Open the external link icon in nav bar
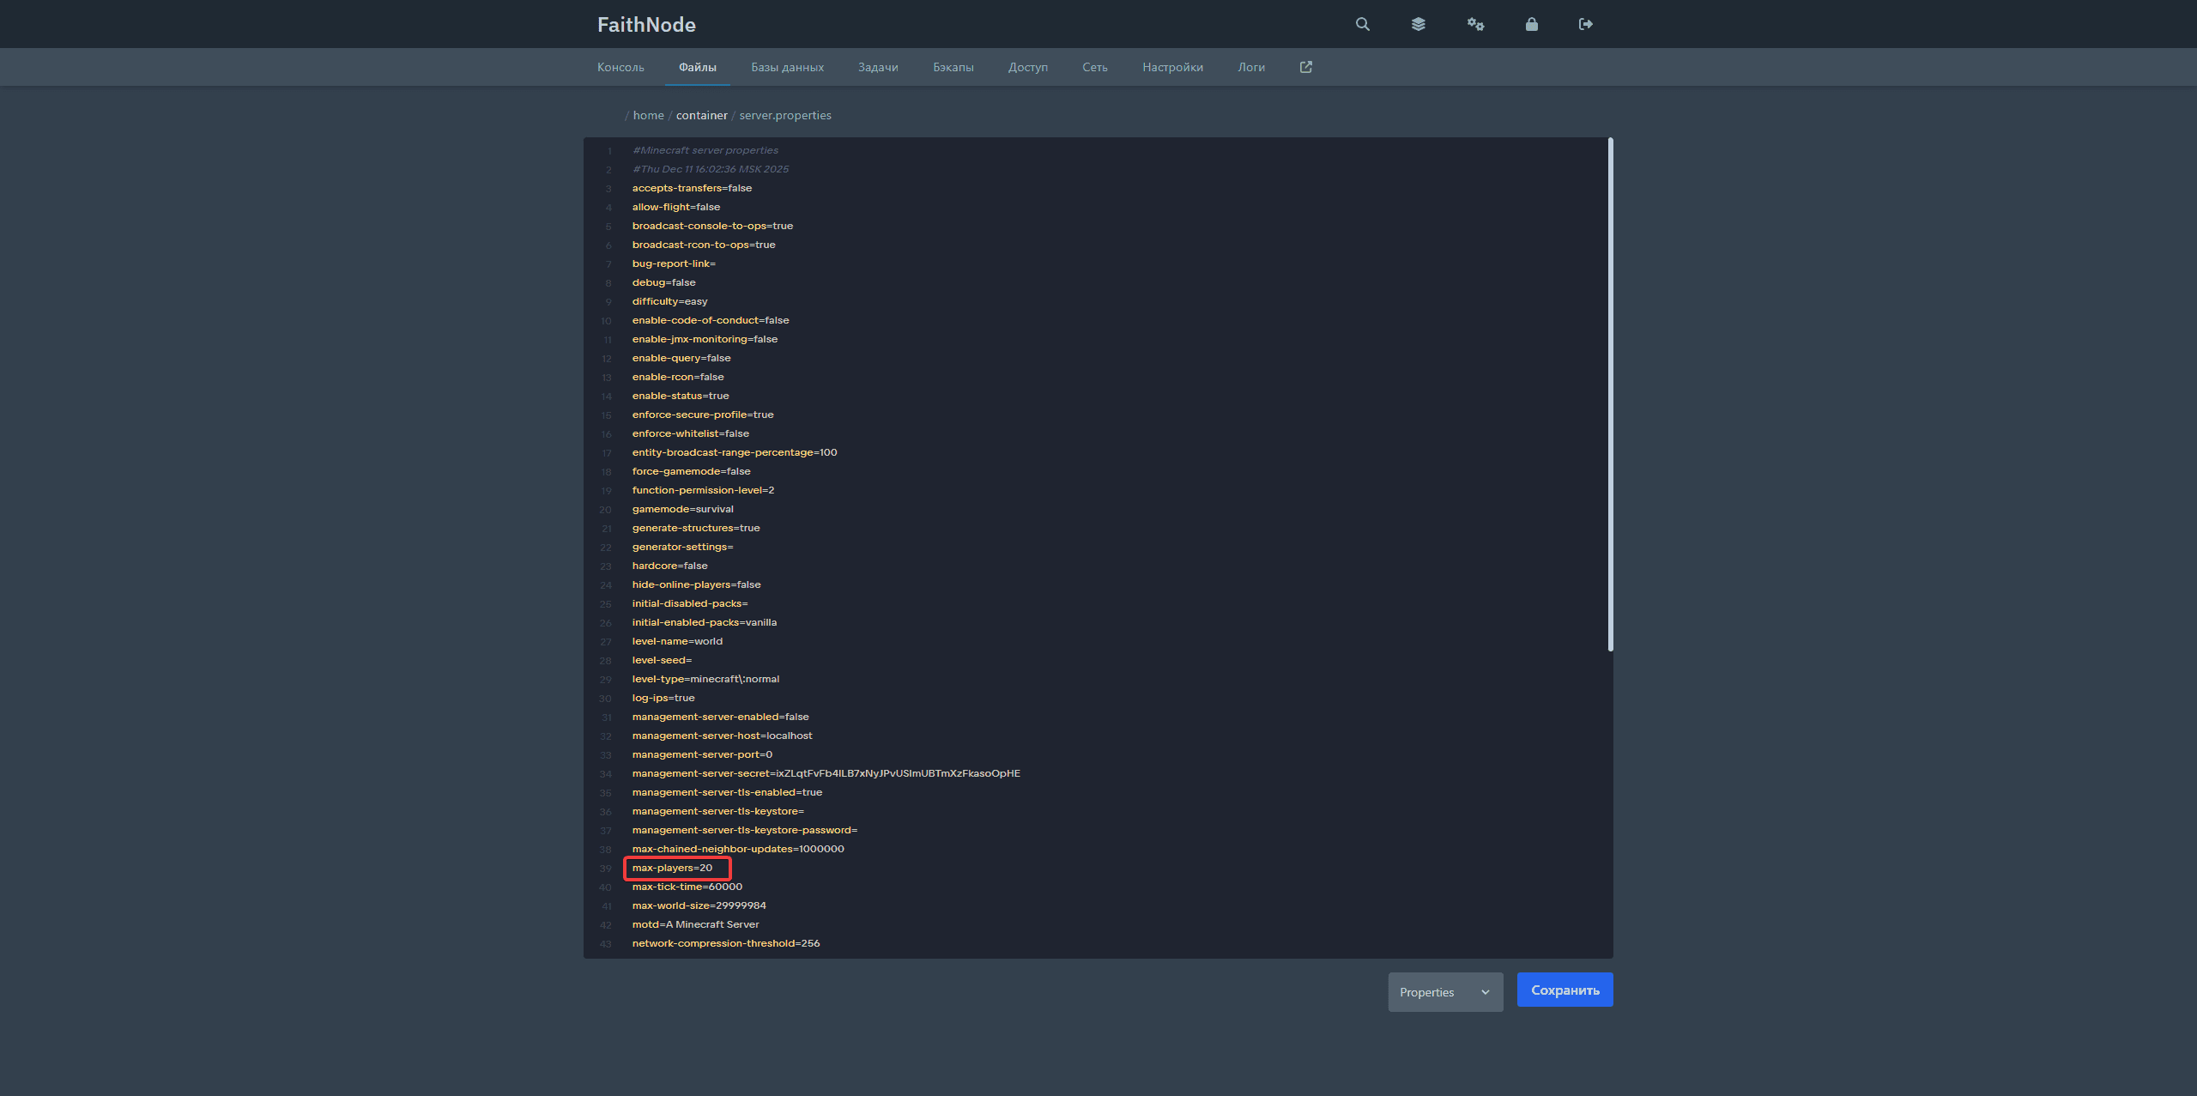Image resolution: width=2197 pixels, height=1096 pixels. (x=1305, y=67)
